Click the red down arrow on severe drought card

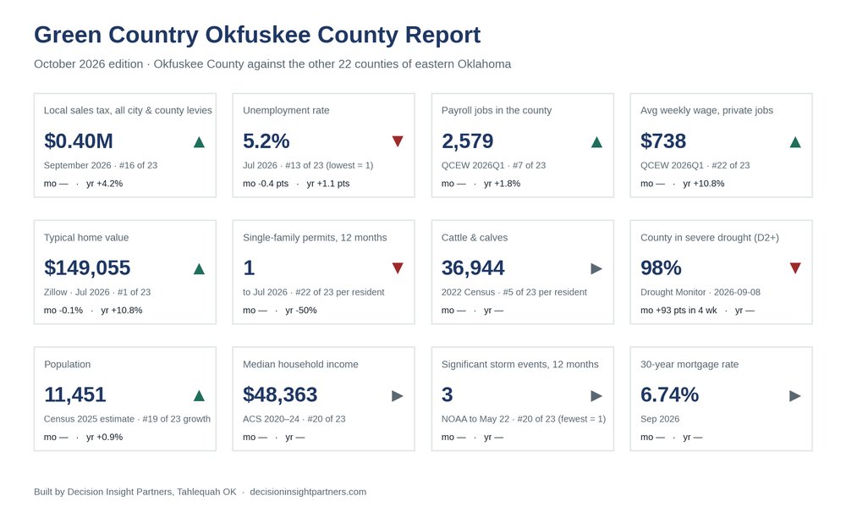tap(795, 268)
